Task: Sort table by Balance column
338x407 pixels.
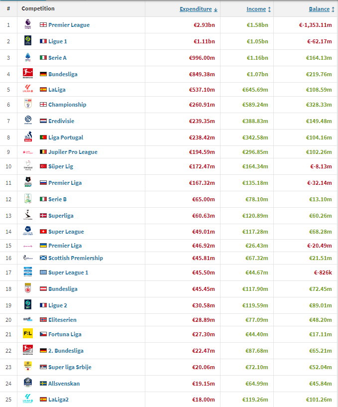Action: click(322, 9)
